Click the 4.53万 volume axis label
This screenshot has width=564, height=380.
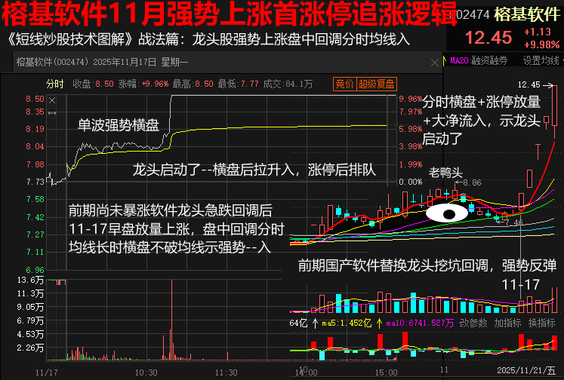[x=30, y=335]
